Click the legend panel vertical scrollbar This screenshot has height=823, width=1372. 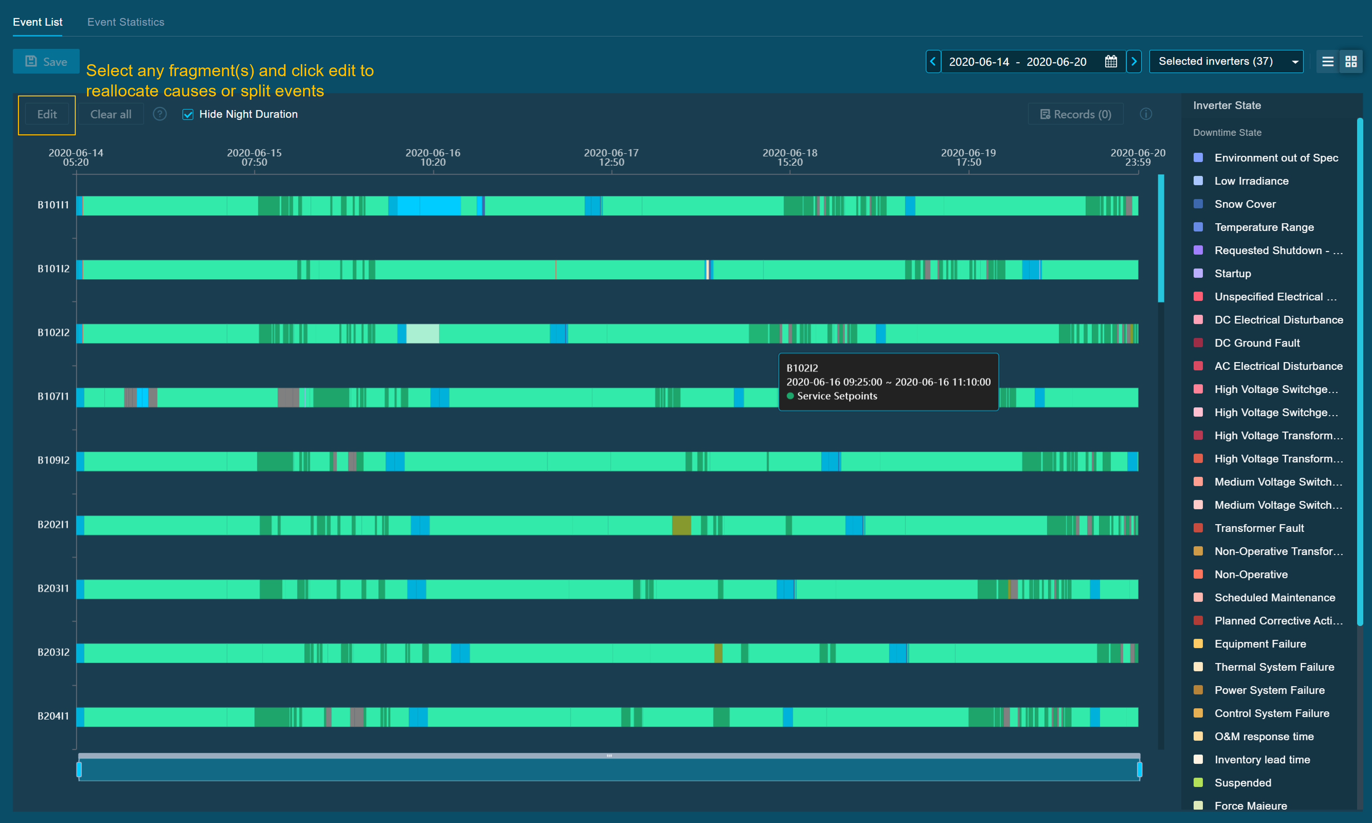pos(1359,371)
